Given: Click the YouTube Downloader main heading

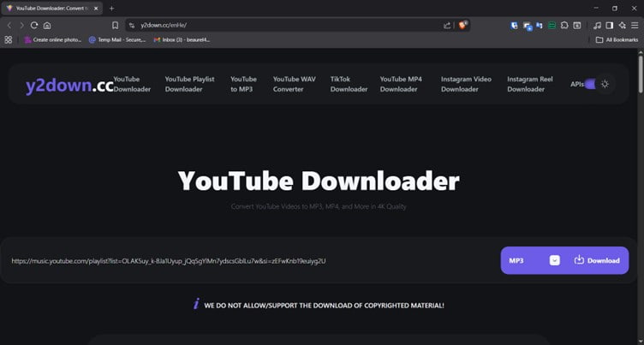Looking at the screenshot, I should coord(319,181).
